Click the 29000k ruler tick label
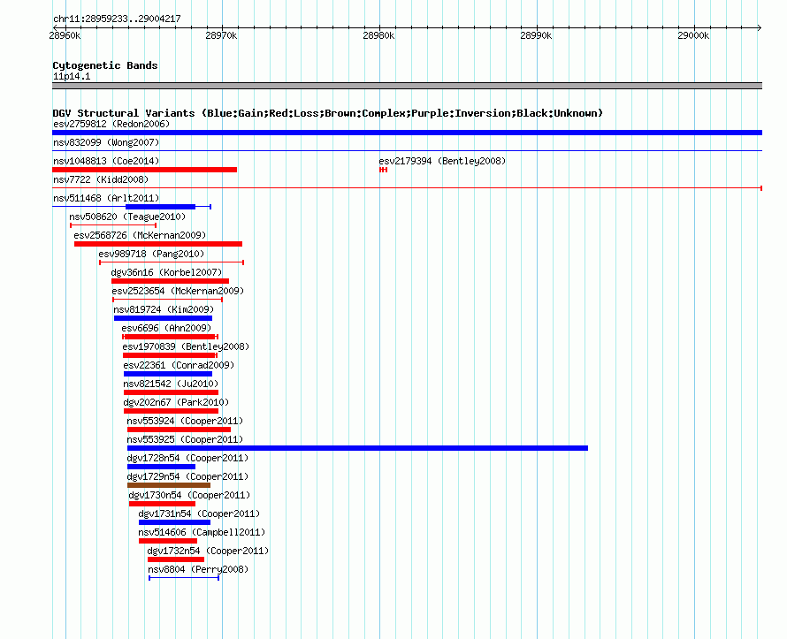 click(x=693, y=35)
